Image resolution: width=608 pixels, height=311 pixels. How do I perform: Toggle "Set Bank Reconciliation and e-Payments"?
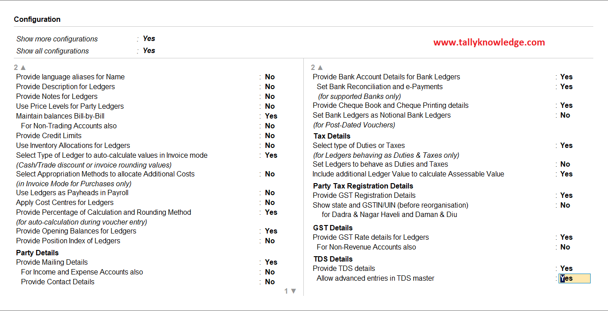coord(566,86)
